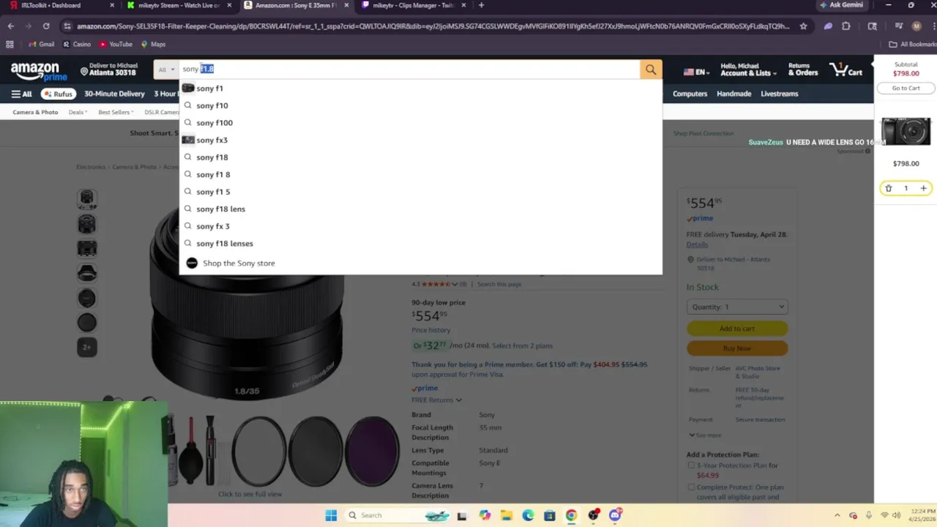Viewport: 937px width, 527px height.
Task: Open the All search category dropdown
Action: click(167, 70)
